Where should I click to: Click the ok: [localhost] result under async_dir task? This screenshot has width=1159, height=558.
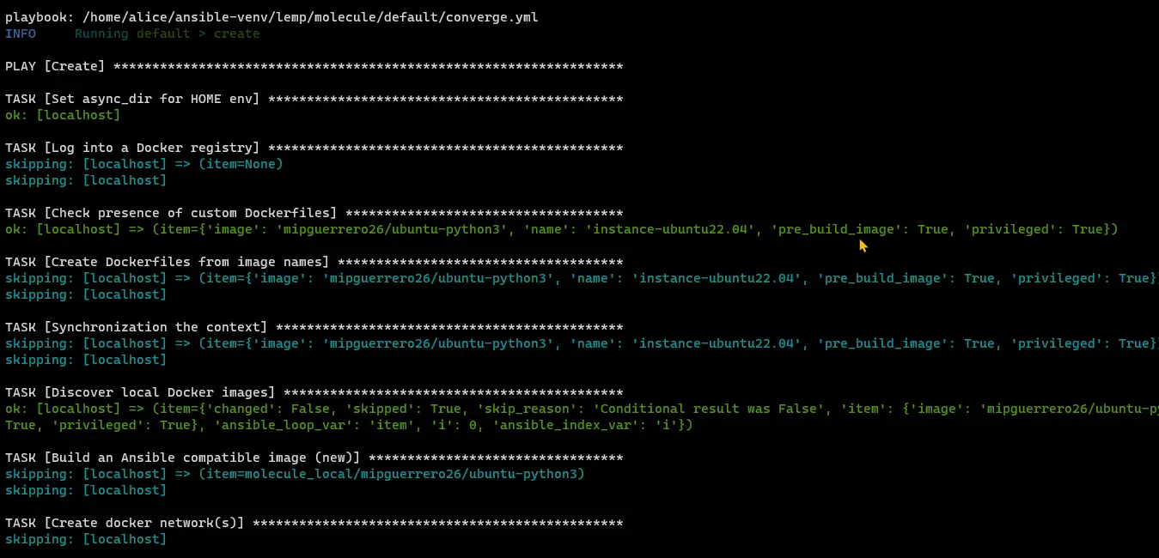click(x=63, y=115)
